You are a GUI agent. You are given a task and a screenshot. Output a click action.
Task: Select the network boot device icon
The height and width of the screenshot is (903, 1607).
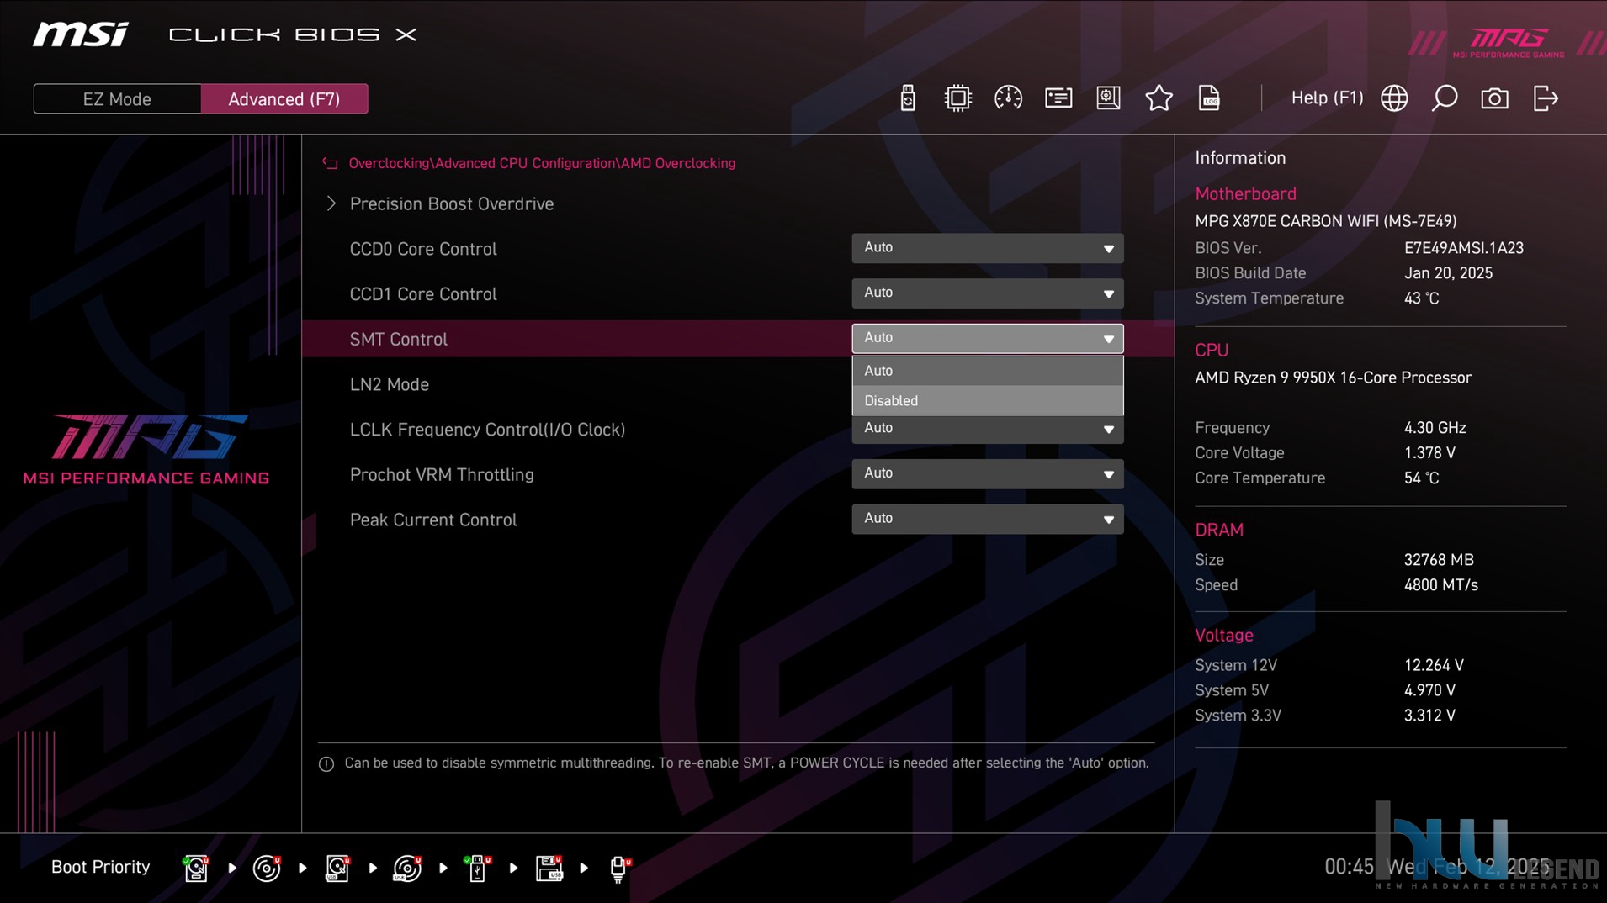619,868
